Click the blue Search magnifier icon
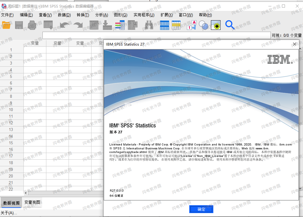 coord(230,25)
